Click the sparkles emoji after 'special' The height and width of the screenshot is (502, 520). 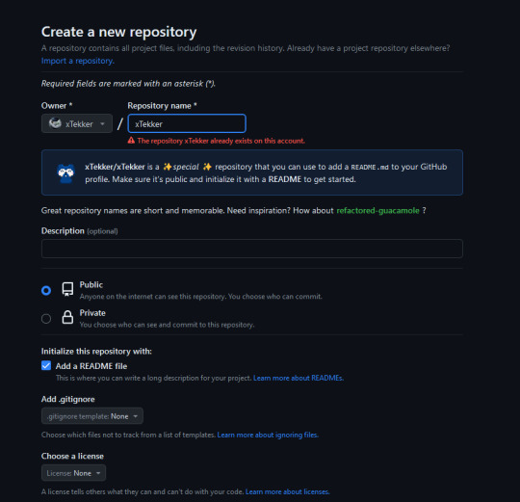207,167
